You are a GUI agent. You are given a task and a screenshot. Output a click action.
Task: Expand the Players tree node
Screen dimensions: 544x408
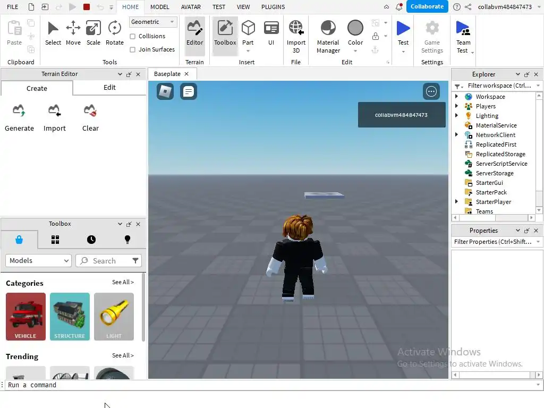pos(456,106)
